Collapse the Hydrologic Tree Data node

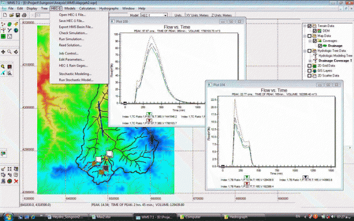[x=305, y=51]
